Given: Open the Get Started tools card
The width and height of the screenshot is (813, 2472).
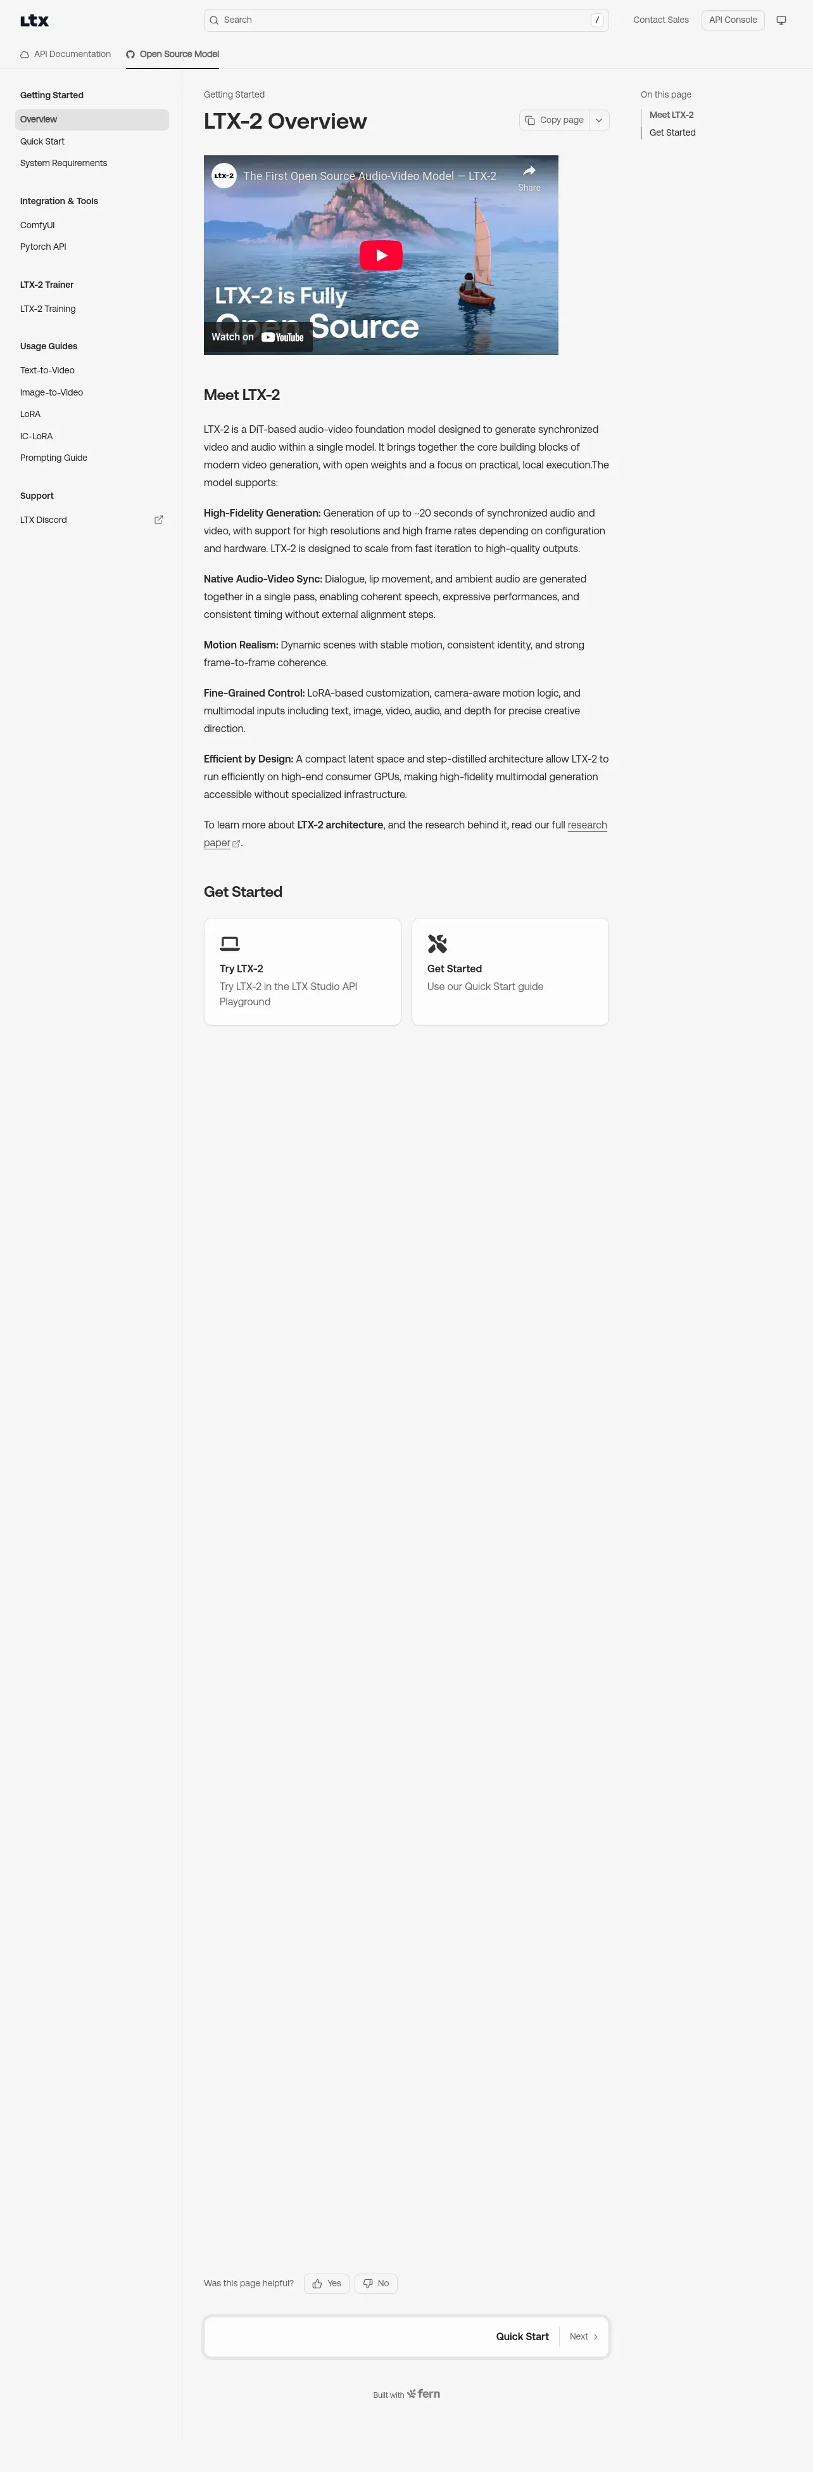Looking at the screenshot, I should [x=510, y=972].
